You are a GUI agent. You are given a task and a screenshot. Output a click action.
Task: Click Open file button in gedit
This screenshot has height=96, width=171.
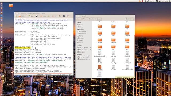[21, 16]
